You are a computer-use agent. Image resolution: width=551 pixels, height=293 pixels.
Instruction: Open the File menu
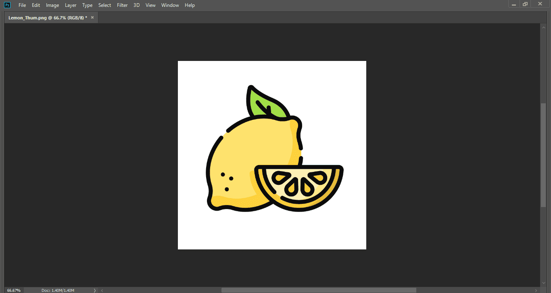(22, 5)
